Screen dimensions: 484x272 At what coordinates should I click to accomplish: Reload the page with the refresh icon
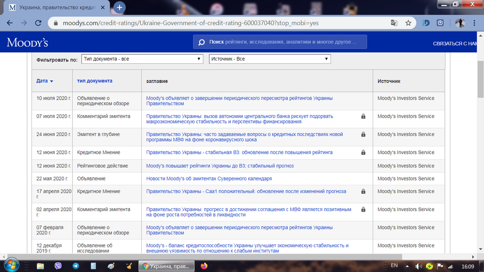click(x=38, y=23)
